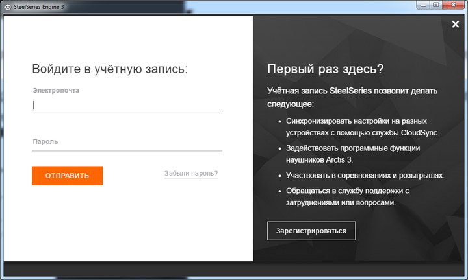Click the SteelSeries Engine 3 logo icon in title bar
This screenshot has height=280, width=468.
(x=7, y=6)
